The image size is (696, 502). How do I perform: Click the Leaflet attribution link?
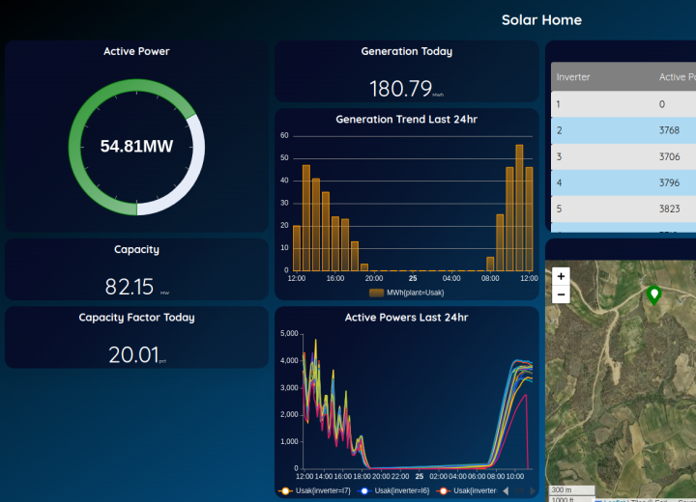point(615,500)
